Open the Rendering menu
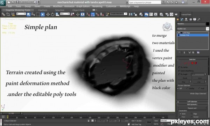The height and width of the screenshot is (126, 210). coord(97,6)
